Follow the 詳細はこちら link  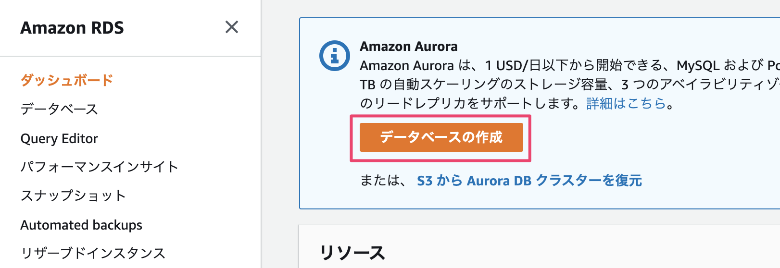click(626, 103)
